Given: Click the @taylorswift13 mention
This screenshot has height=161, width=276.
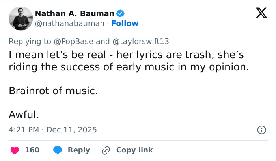Looking at the screenshot, I should click(140, 40).
